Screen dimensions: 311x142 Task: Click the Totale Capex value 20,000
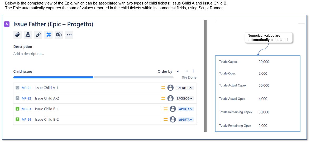pos(264,62)
